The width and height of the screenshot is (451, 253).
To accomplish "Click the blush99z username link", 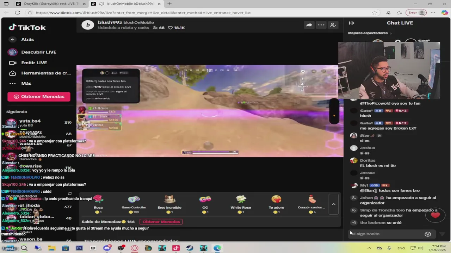I will click(110, 22).
